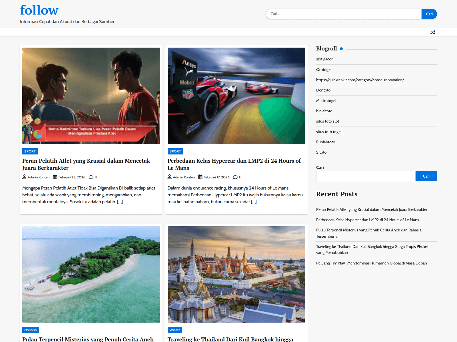Viewport: 457px width, 342px height.
Task: Click calendar icon beside Februari 17, 2026
Action: [200, 177]
